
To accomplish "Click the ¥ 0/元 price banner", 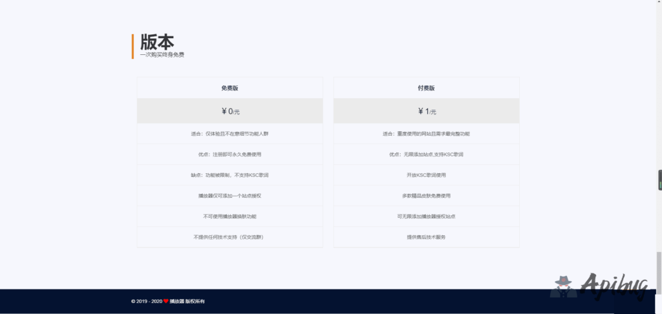I will click(230, 111).
